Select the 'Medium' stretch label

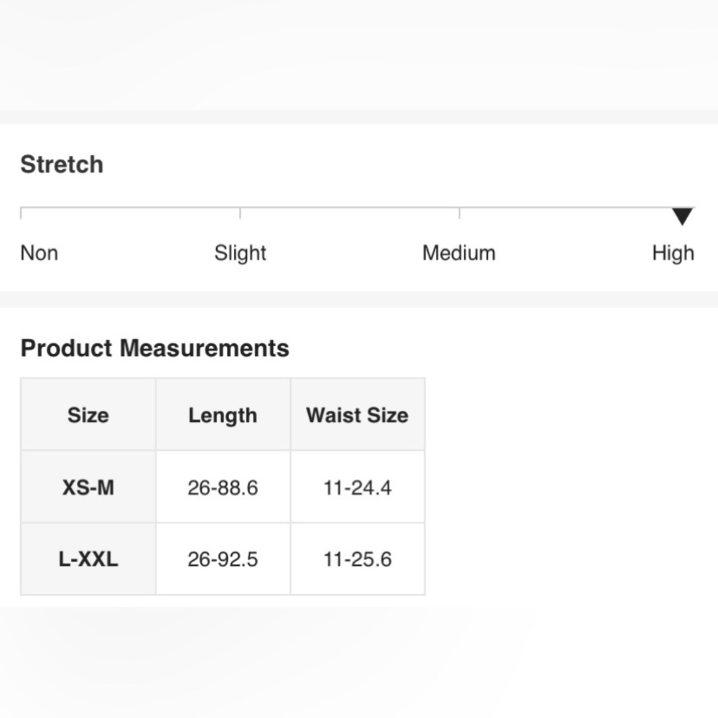[459, 253]
